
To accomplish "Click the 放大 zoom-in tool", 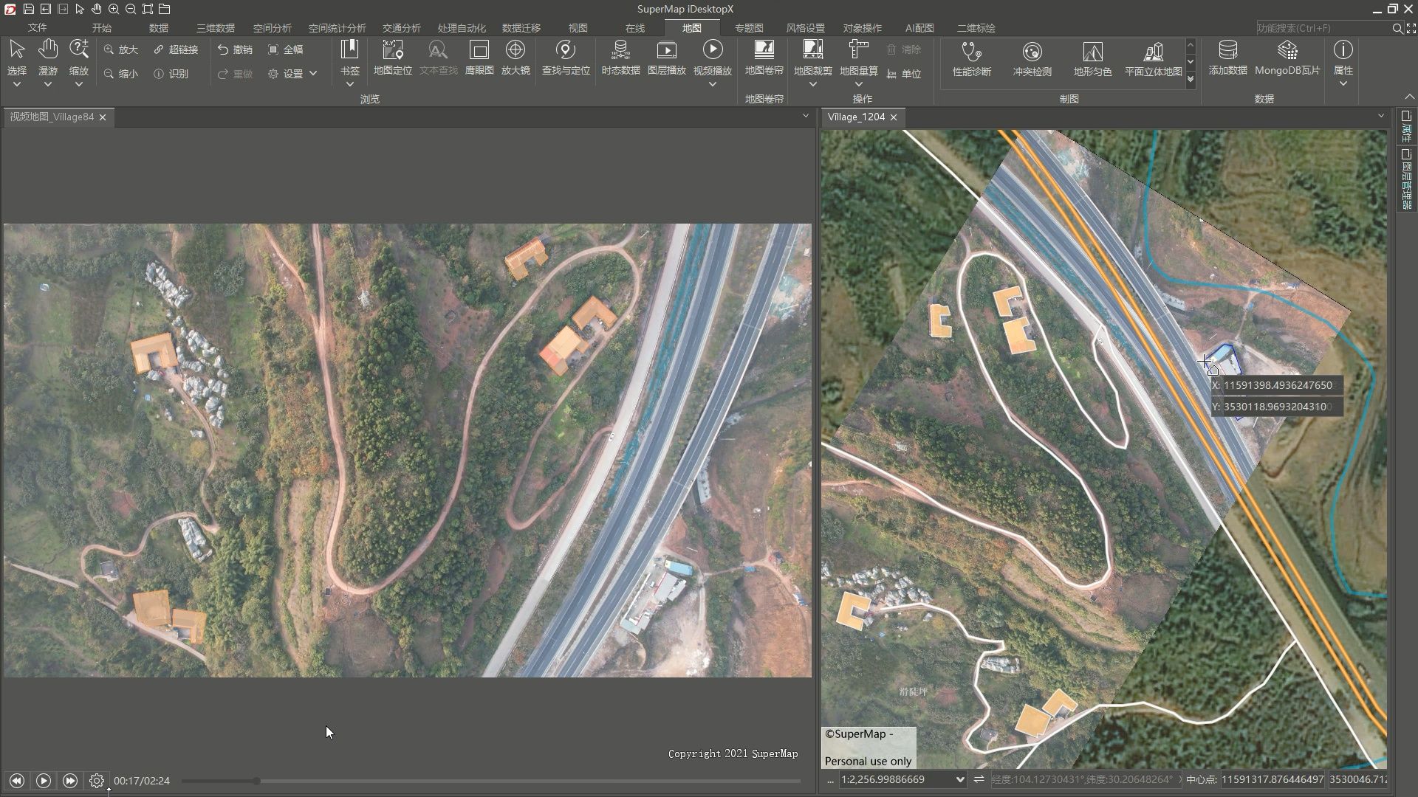I will [121, 49].
